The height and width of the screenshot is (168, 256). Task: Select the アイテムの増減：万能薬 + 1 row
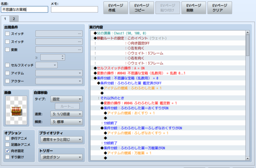[x=168, y=153]
